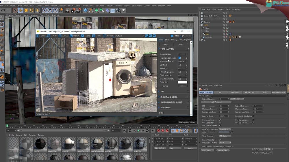Open the green Subdivision Surface generator
Image resolution: width=289 pixels, height=162 pixels.
[x=97, y=10]
